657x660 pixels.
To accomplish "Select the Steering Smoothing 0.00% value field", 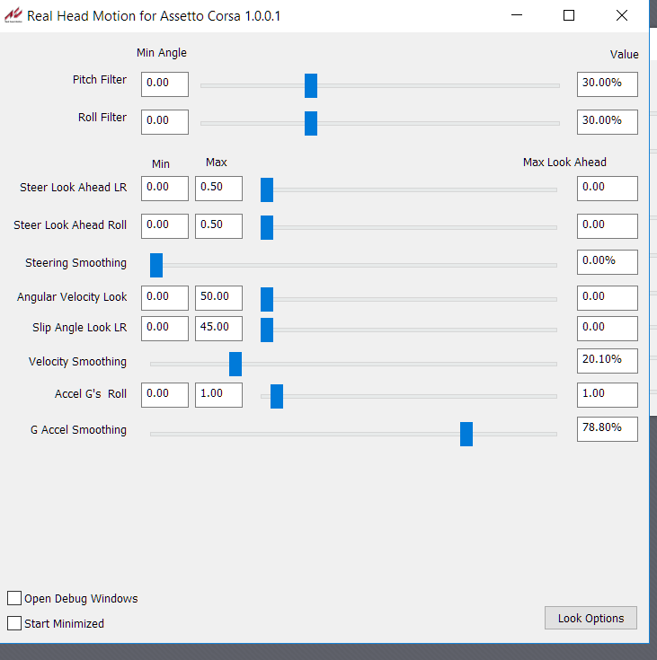I will 608,262.
